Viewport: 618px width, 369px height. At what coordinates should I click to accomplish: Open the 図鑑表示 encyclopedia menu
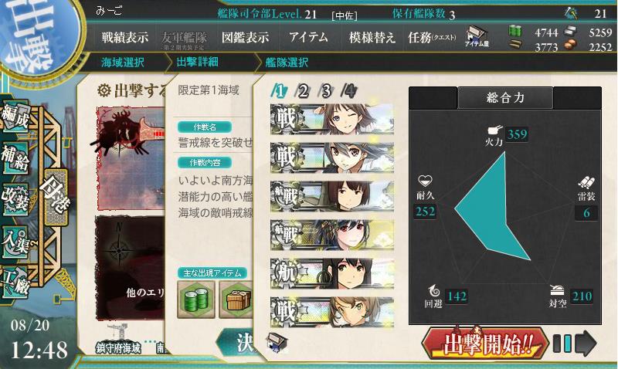pos(245,38)
